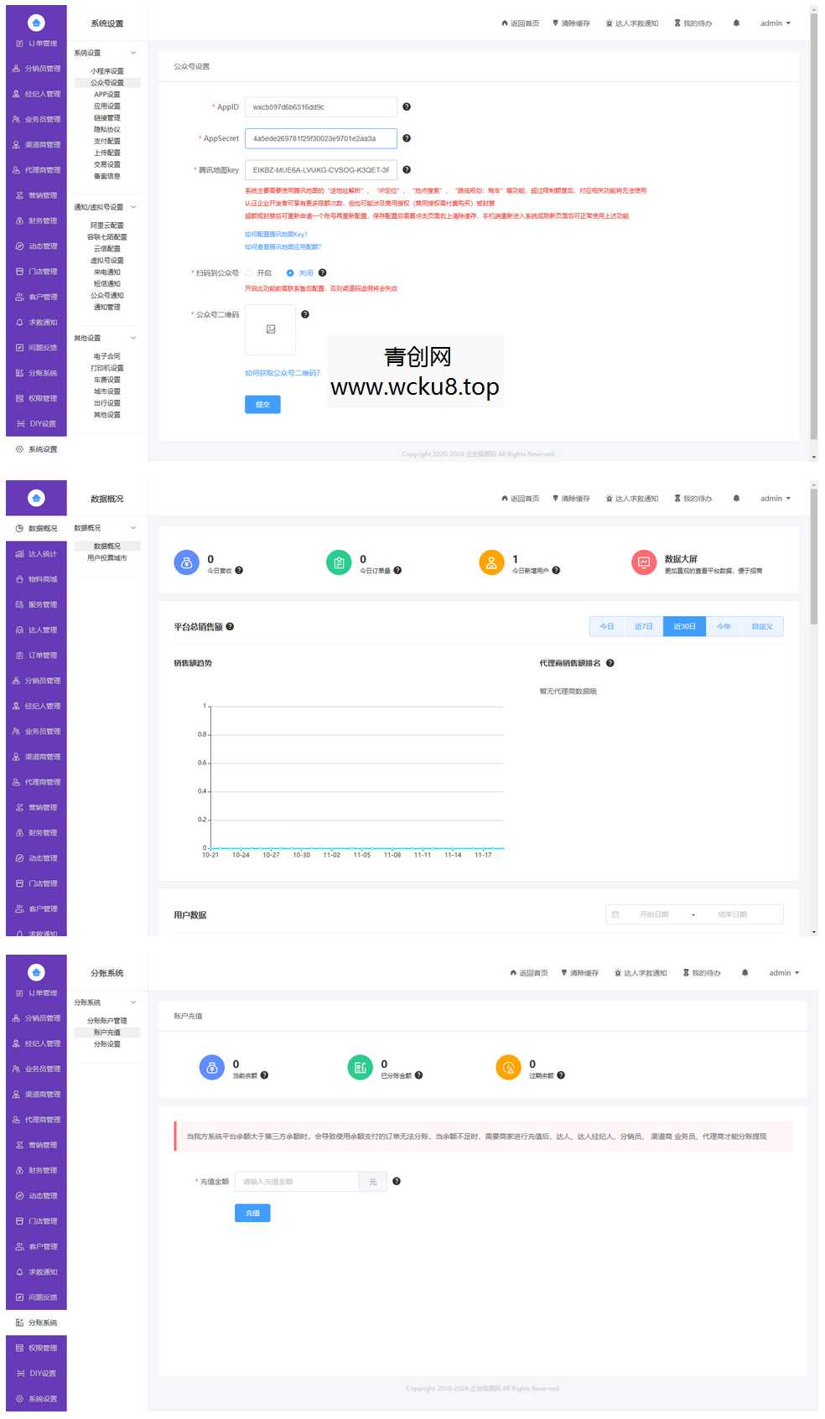Open admin dropdown on 分账系统 page
The image size is (825, 1419).
point(783,973)
